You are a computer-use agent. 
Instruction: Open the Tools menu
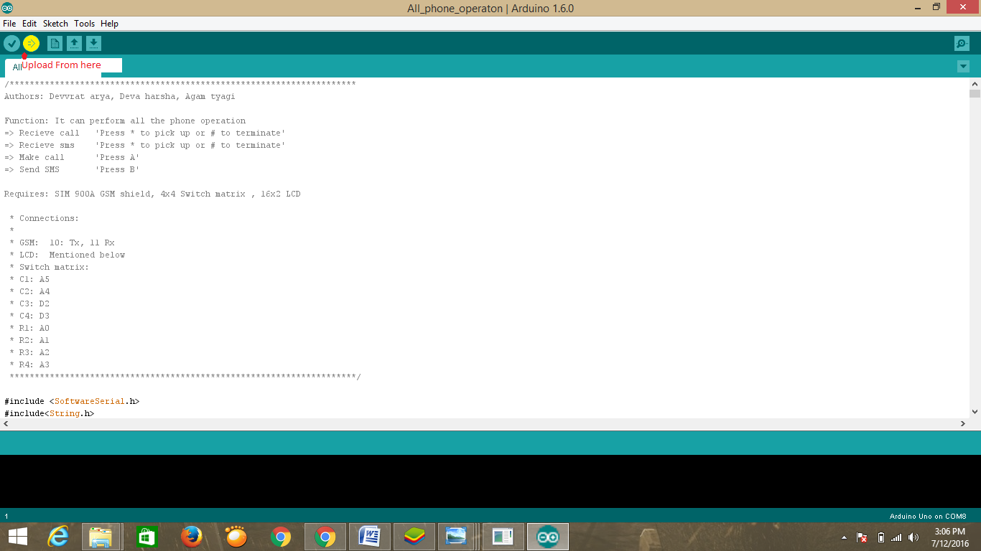click(84, 24)
